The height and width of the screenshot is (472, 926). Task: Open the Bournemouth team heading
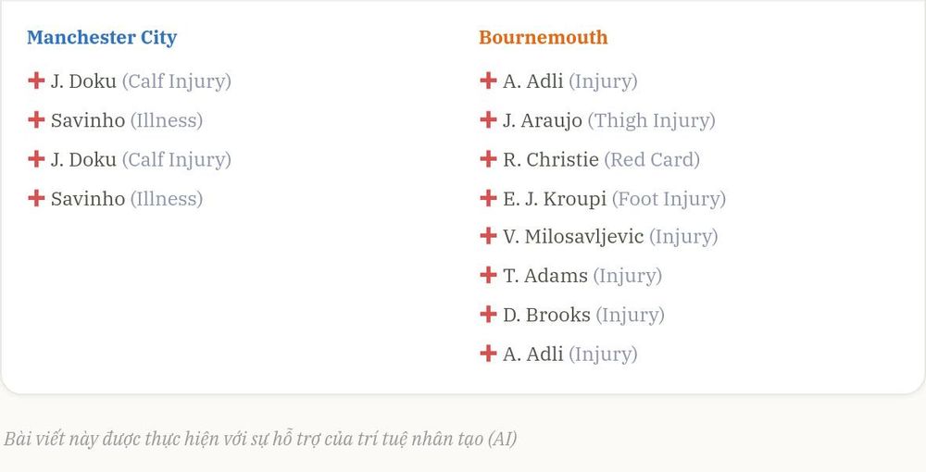click(x=543, y=37)
